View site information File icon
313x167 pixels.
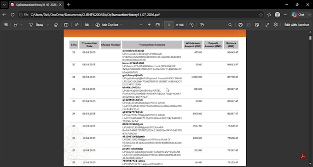click(x=23, y=15)
